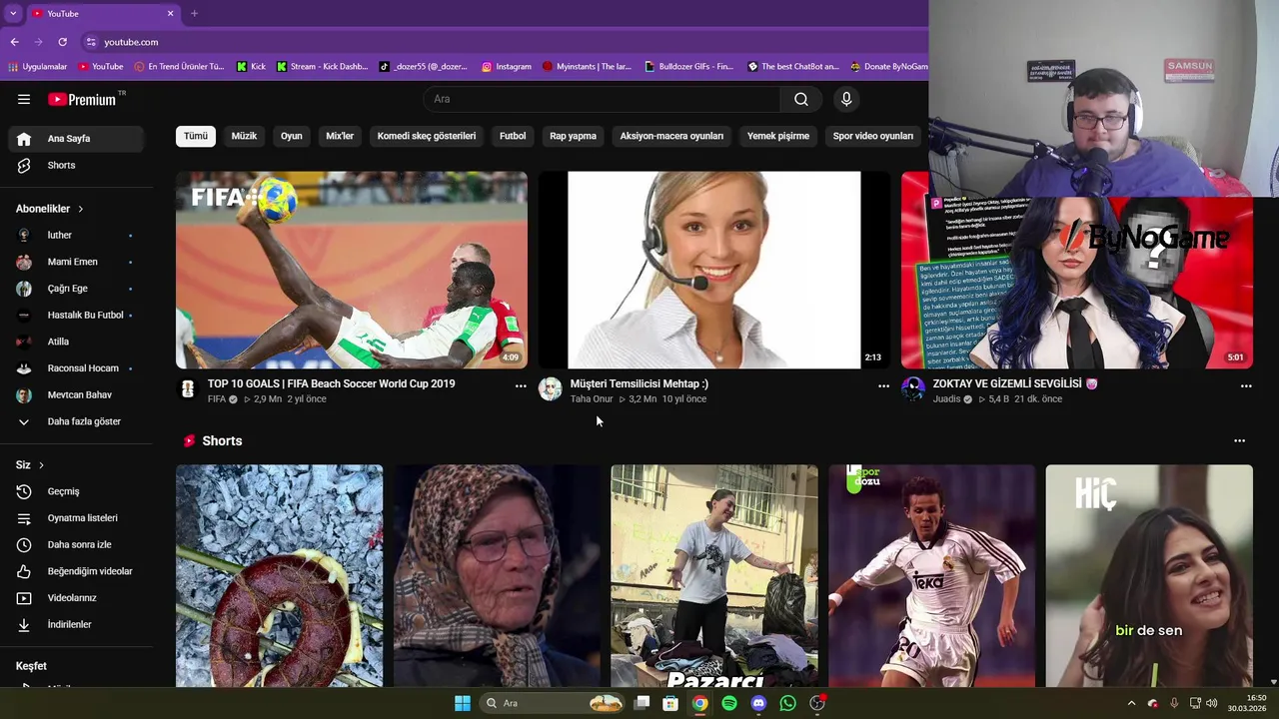Show hidden system tray icons
This screenshot has height=719, width=1279.
[x=1131, y=703]
